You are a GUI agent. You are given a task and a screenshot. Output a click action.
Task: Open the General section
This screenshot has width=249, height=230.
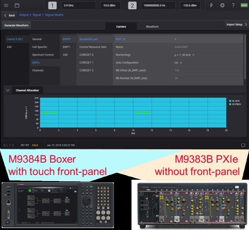tap(45, 39)
